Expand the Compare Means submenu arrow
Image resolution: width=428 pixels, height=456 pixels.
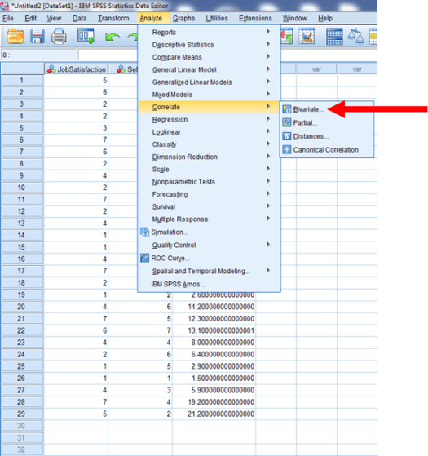(x=268, y=56)
